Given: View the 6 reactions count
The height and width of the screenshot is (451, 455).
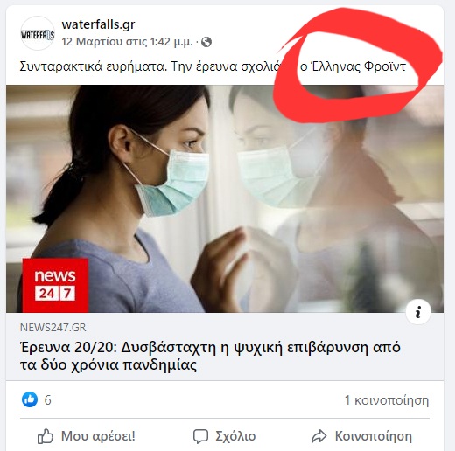Looking at the screenshot, I should 47,400.
